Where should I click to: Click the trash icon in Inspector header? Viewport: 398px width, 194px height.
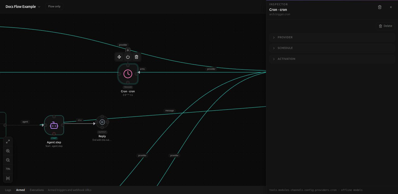click(x=380, y=7)
